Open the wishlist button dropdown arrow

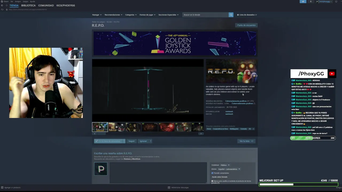(x=124, y=141)
